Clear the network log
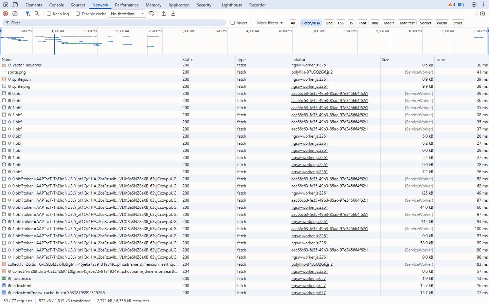The image size is (489, 305). pos(15,14)
